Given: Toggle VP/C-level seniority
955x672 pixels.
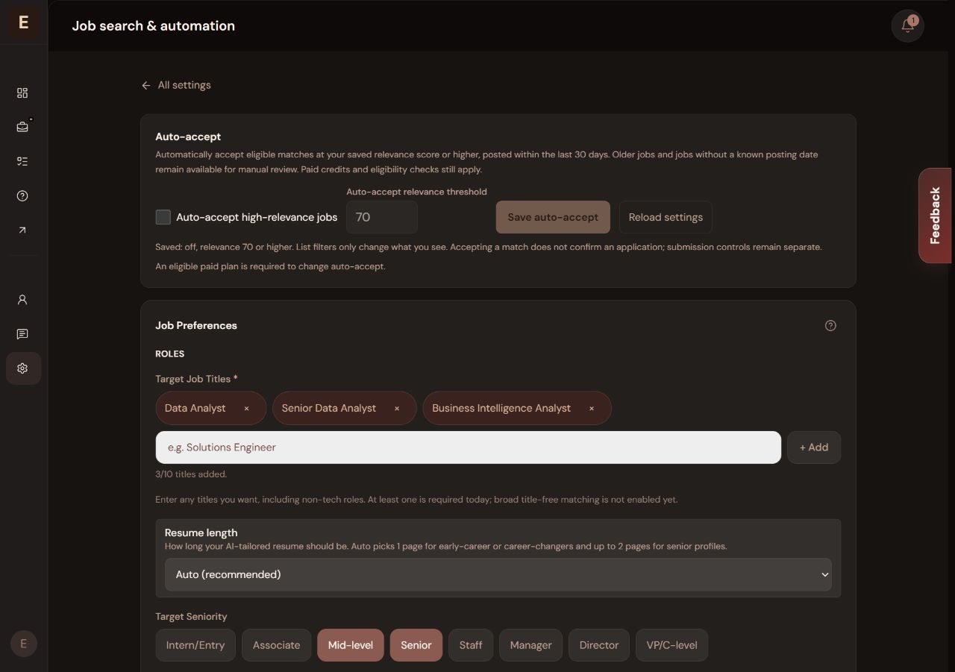Looking at the screenshot, I should (x=671, y=645).
